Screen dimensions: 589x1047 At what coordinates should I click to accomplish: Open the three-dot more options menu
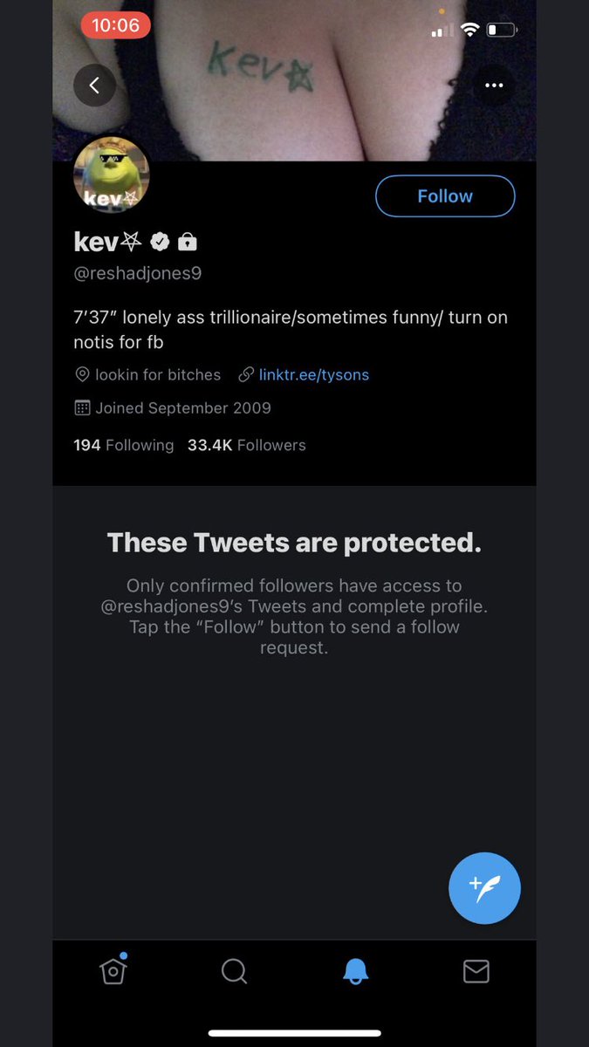point(494,86)
